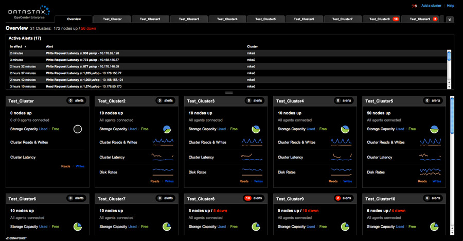
Task: Click the Test_Cluster3 Disk Rates sparkline
Action: point(252,172)
